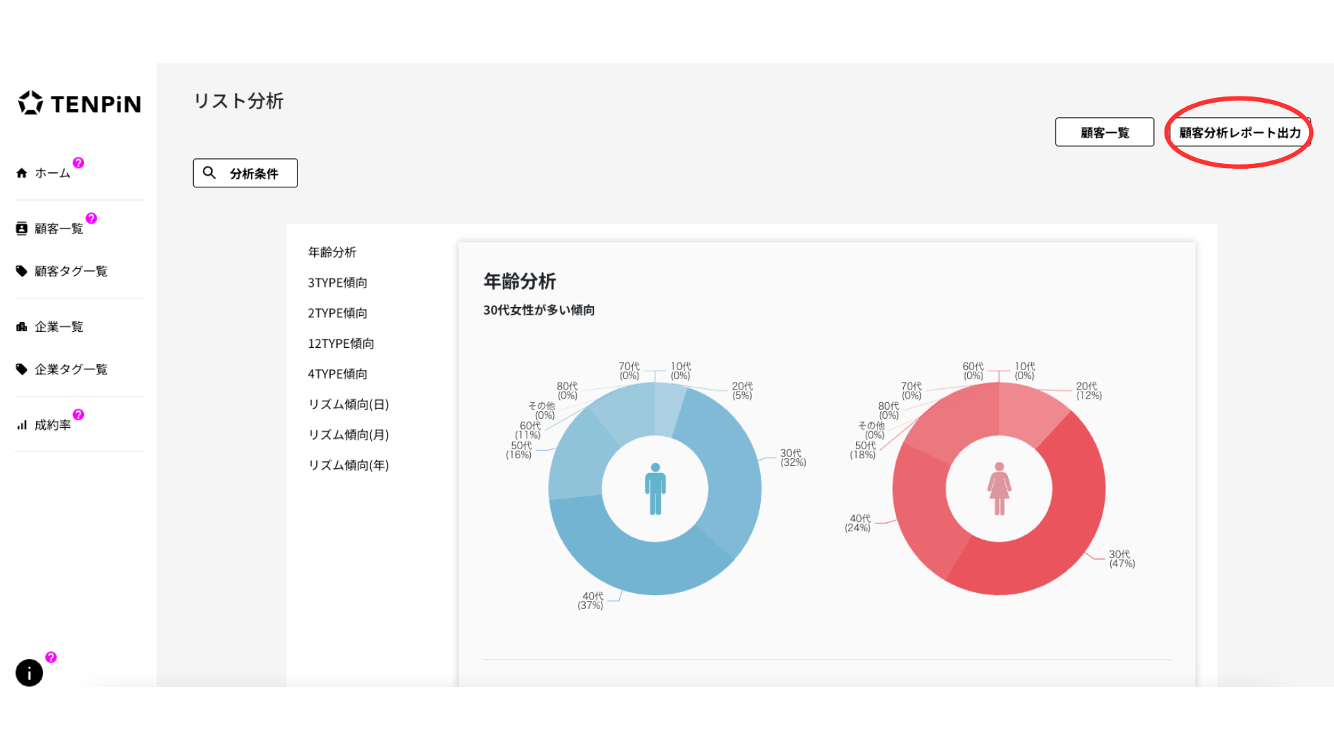1334x750 pixels.
Task: Click the building icon for 企業一覧
Action: tap(22, 327)
